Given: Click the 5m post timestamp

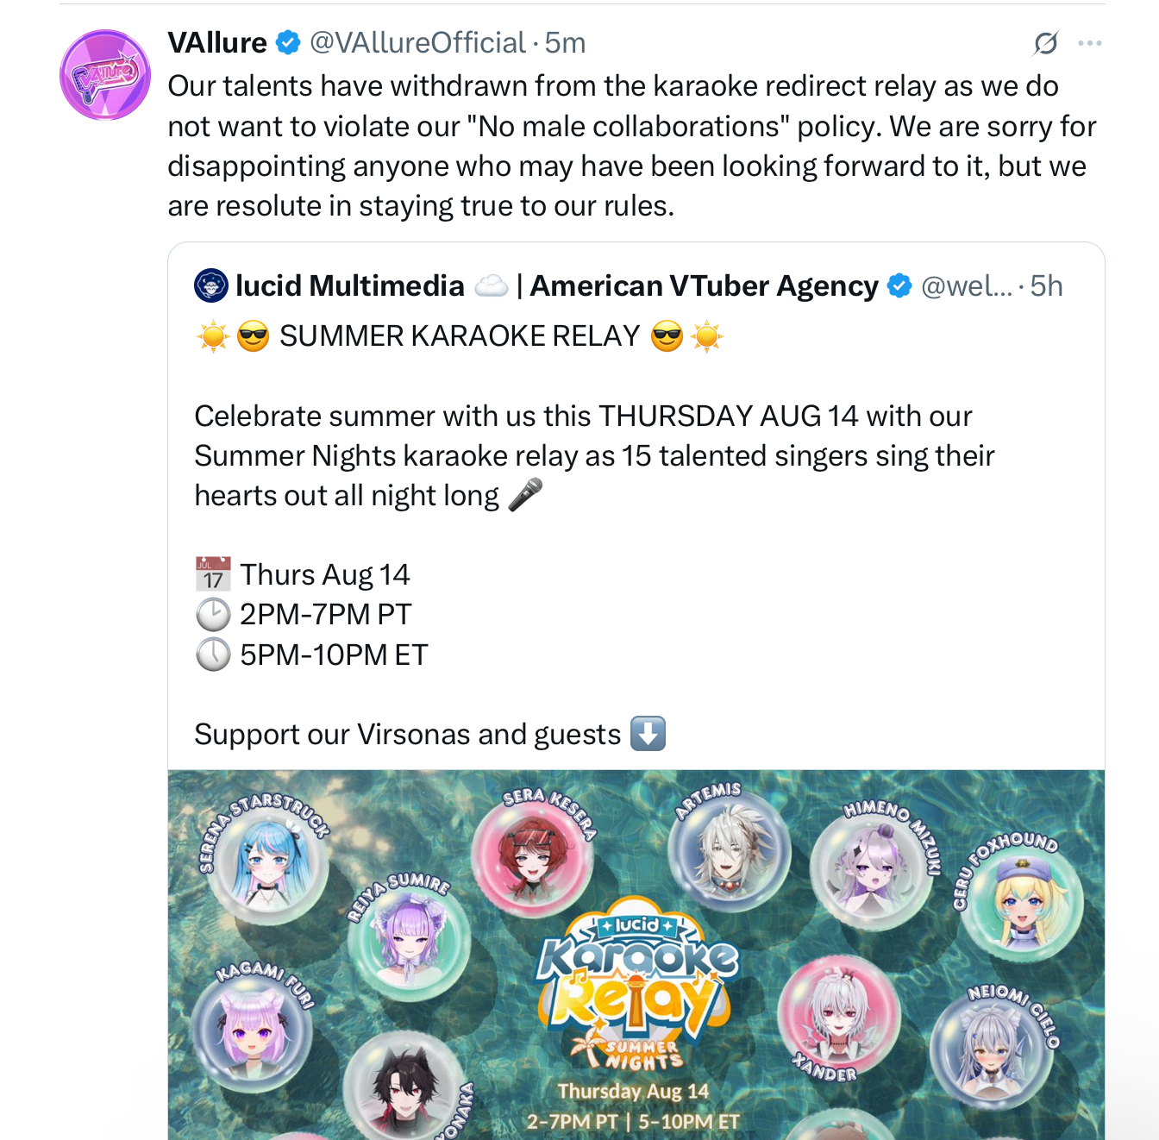Looking at the screenshot, I should click(565, 42).
